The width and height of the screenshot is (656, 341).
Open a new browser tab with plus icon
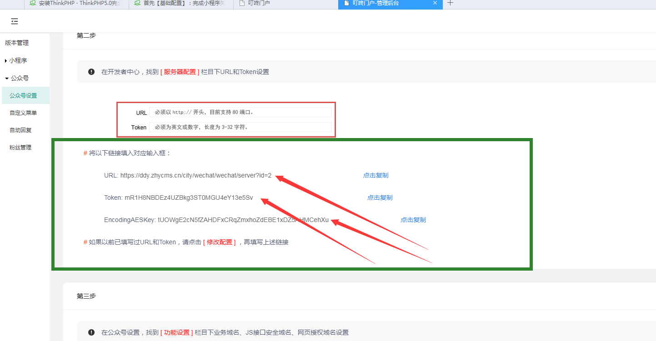click(450, 3)
